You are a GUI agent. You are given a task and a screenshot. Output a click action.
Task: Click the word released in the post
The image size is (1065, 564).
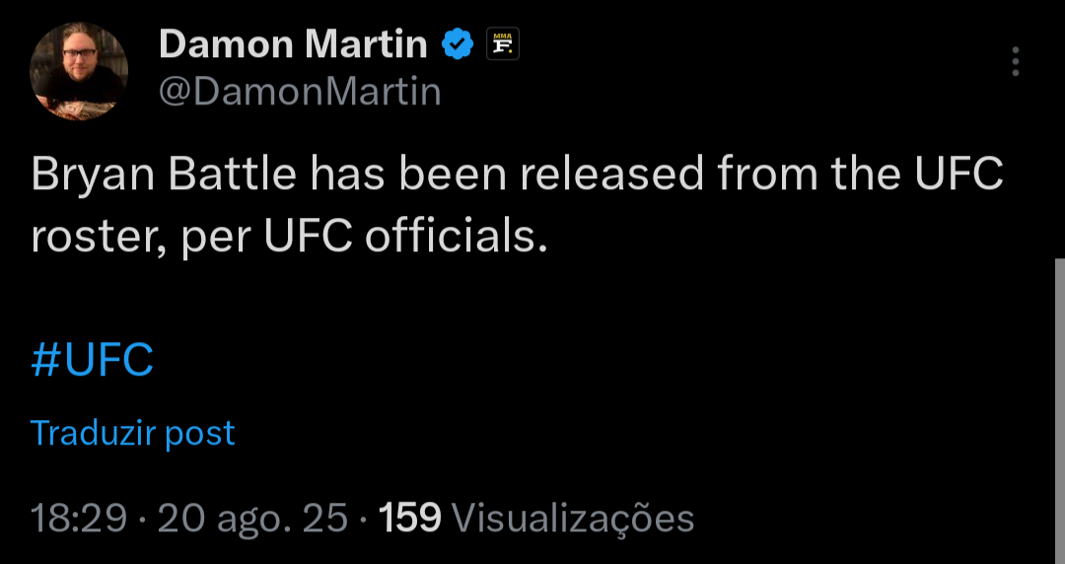(612, 175)
